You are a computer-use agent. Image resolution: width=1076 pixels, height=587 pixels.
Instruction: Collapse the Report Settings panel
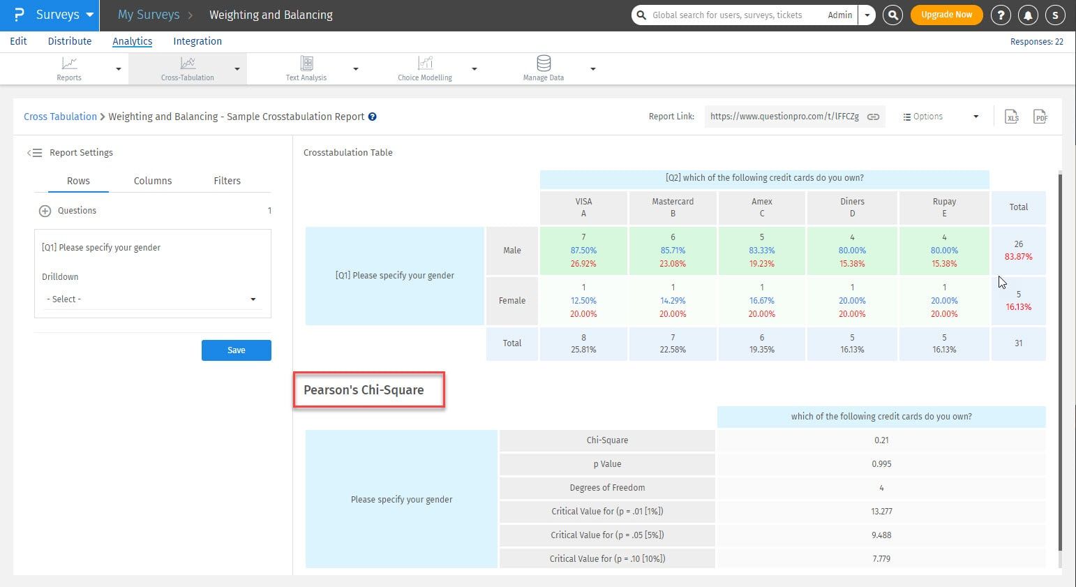[34, 153]
